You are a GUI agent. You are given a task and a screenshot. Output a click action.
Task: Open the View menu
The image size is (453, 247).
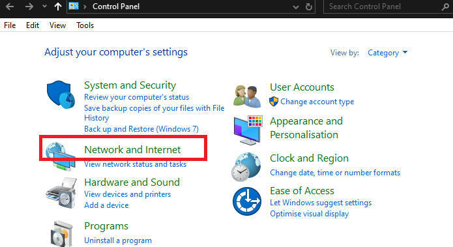tap(57, 25)
